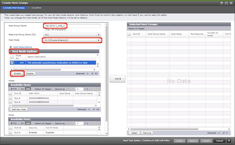Click the Host Group Name input field

[x=72, y=26]
